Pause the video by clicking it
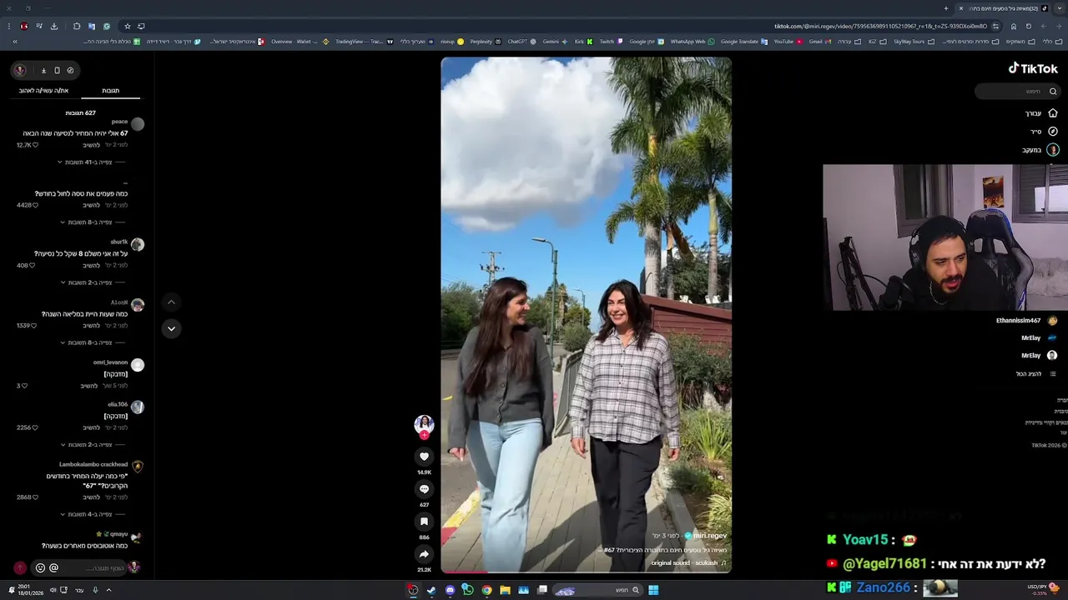1068x600 pixels. point(586,314)
